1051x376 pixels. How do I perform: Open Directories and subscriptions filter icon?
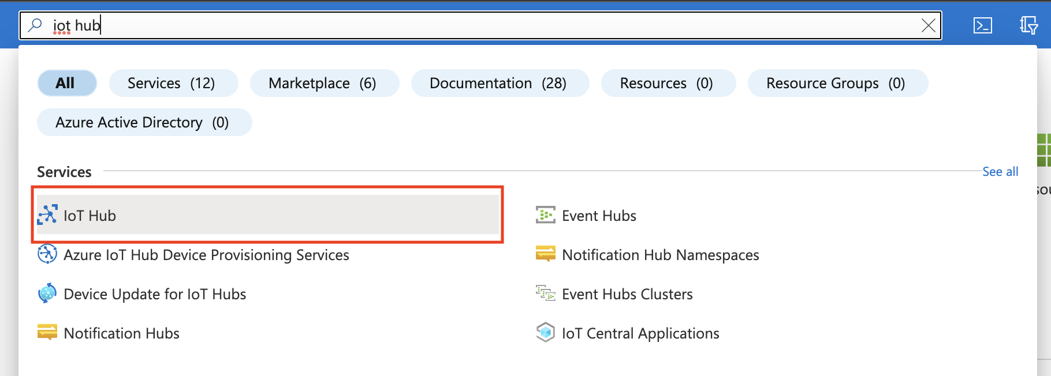(1028, 25)
